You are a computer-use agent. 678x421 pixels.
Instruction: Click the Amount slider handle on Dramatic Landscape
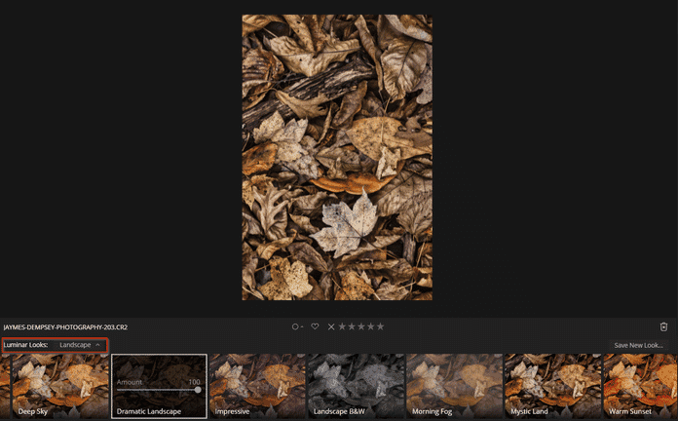point(198,390)
